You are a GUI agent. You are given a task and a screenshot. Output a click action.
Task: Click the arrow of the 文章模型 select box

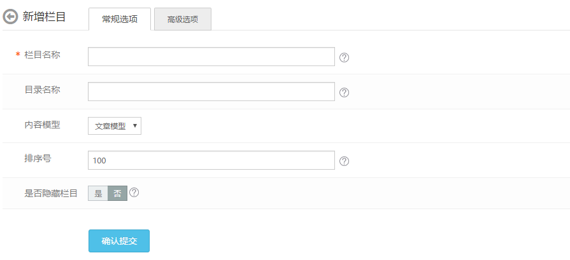click(x=135, y=126)
